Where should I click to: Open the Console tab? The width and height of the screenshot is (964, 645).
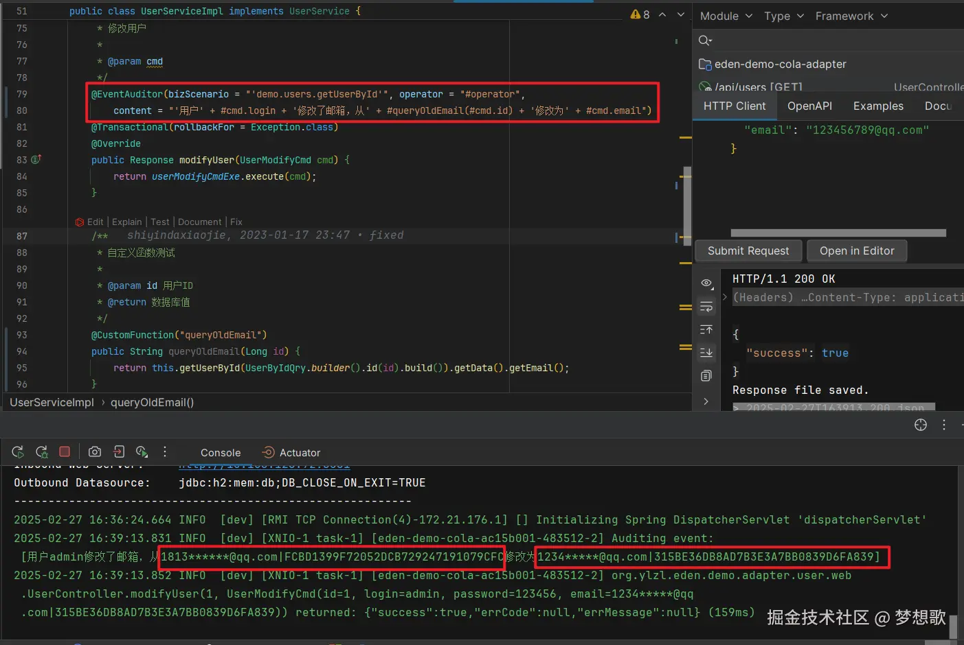[221, 452]
